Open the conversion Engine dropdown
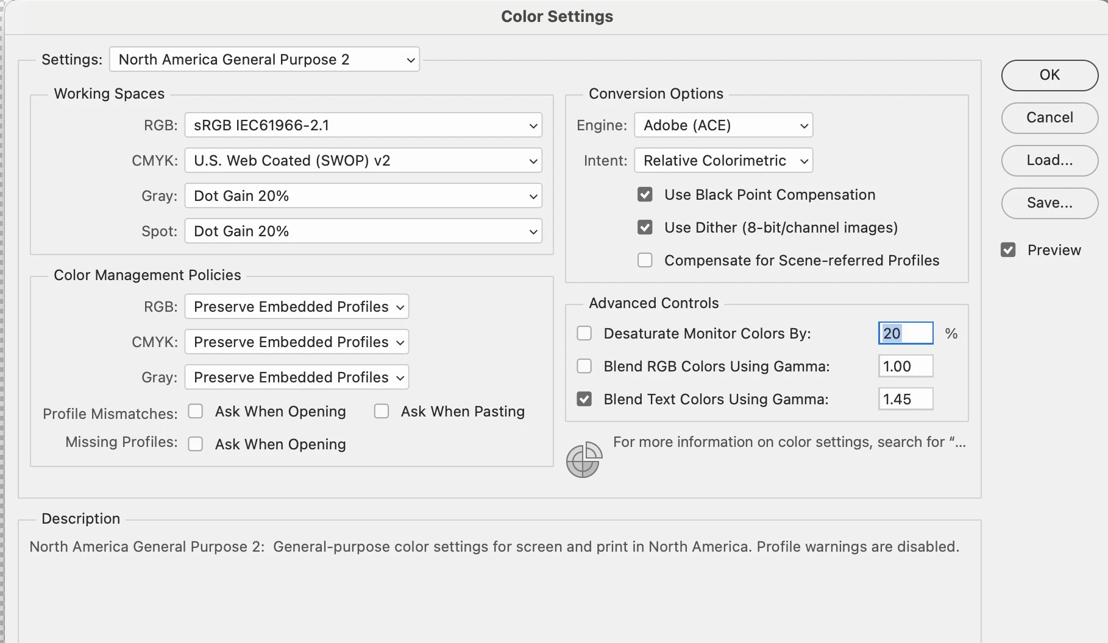 723,125
